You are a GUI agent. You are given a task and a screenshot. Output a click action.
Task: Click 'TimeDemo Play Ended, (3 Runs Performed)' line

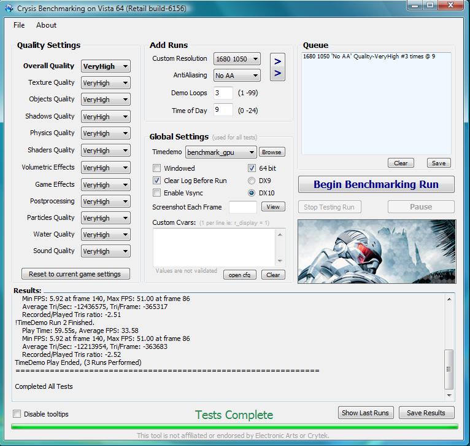point(78,362)
